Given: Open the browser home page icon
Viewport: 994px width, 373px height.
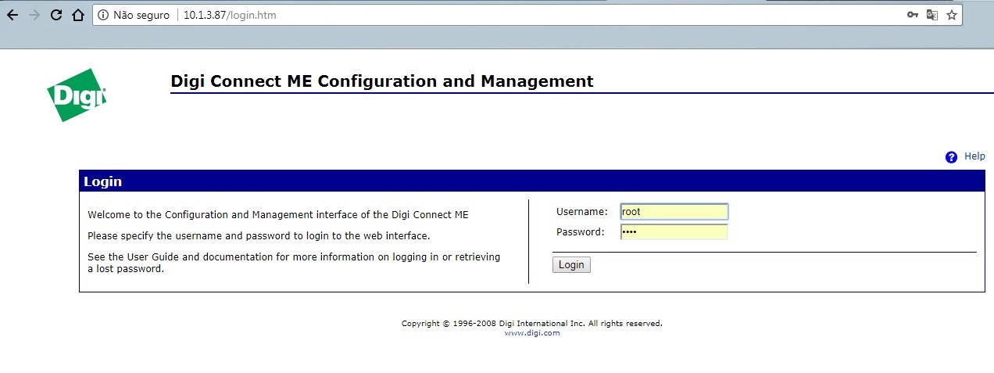Looking at the screenshot, I should [x=77, y=15].
